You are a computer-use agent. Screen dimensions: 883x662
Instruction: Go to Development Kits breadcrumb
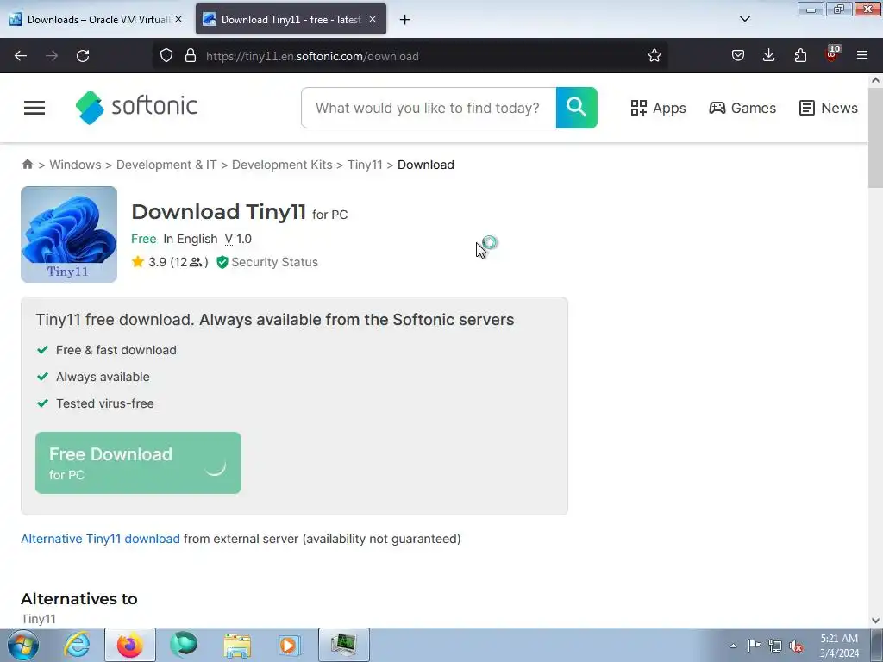coord(282,165)
